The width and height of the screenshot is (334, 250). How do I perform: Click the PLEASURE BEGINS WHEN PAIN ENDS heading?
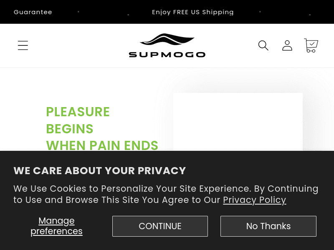tap(102, 129)
